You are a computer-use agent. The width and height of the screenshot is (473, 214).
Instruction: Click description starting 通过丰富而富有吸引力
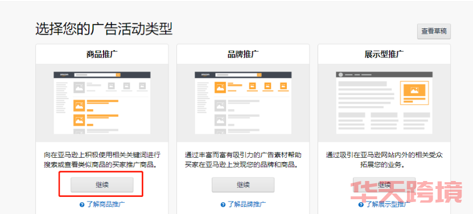(x=243, y=160)
